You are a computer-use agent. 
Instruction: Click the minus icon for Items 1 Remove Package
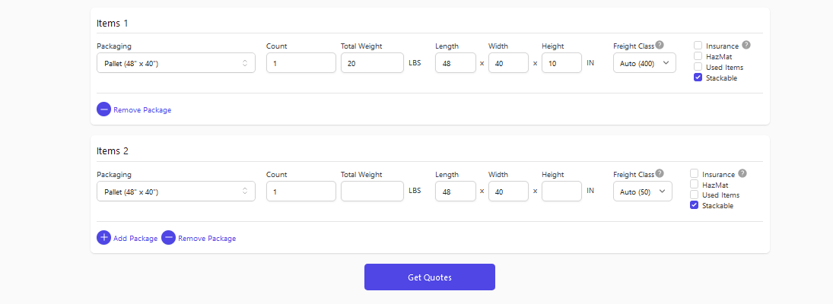coord(103,109)
